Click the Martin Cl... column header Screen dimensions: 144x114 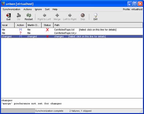click(x=34, y=25)
